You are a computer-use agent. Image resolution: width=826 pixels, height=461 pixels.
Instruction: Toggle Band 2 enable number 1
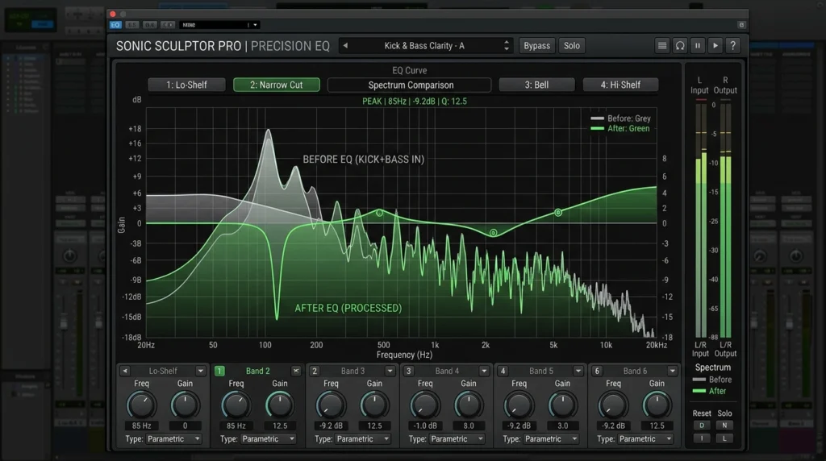point(219,371)
